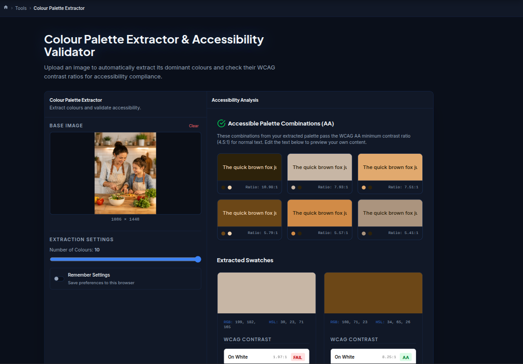The height and width of the screenshot is (364, 523).
Task: Select the brown dot under 5.79:1 card
Action: (x=223, y=233)
